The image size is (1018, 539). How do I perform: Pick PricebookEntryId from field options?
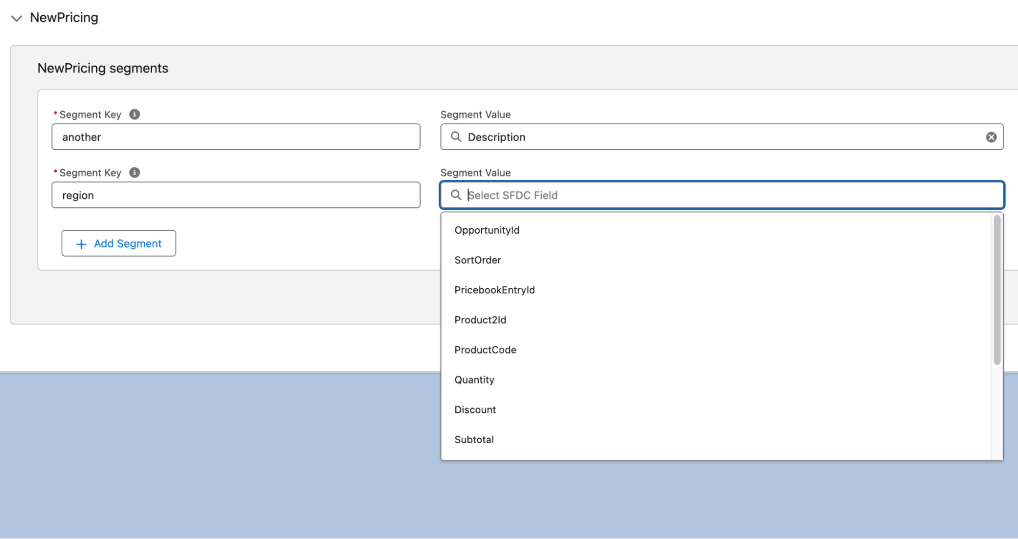[494, 290]
